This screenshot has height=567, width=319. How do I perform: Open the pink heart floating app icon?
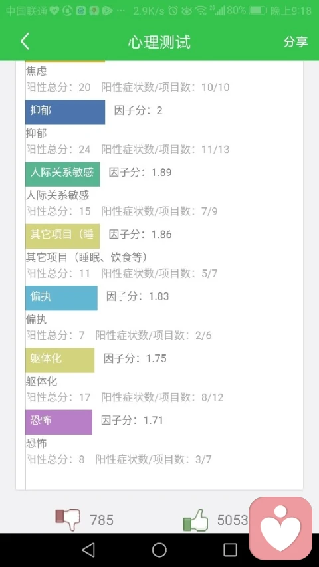point(280,528)
